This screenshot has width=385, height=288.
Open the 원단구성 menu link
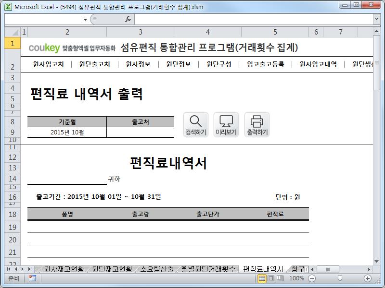[x=219, y=64]
